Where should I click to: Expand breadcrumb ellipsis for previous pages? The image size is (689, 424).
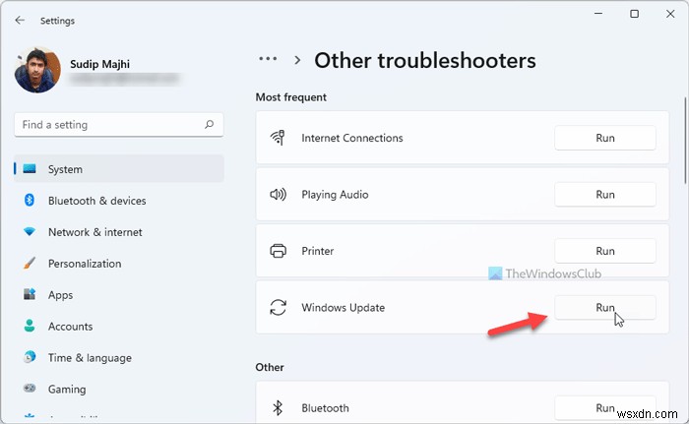click(268, 59)
